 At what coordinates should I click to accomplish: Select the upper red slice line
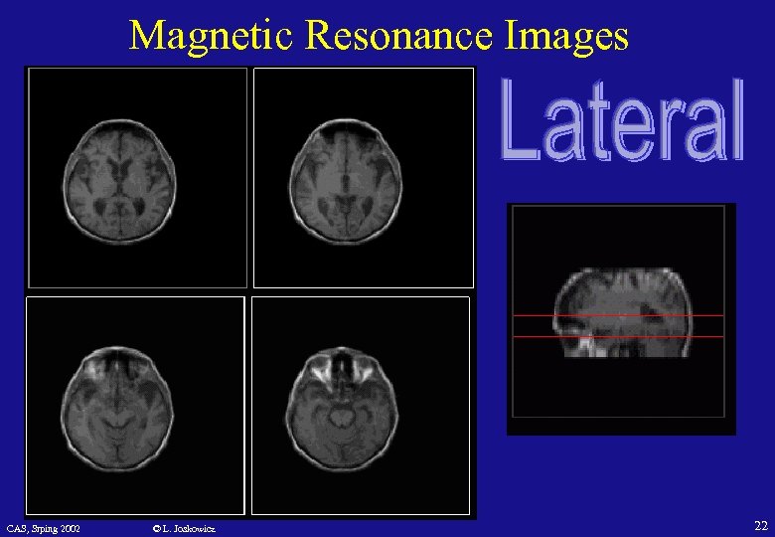[x=618, y=315]
